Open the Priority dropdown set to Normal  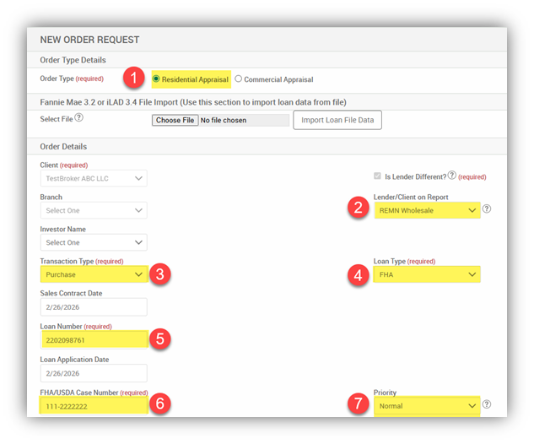427,406
